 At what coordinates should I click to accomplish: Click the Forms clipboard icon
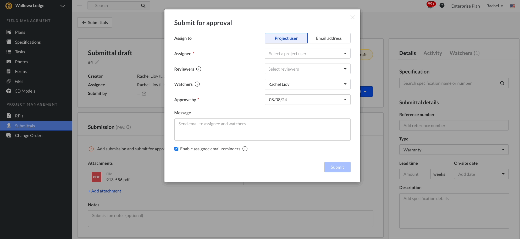pyautogui.click(x=9, y=71)
